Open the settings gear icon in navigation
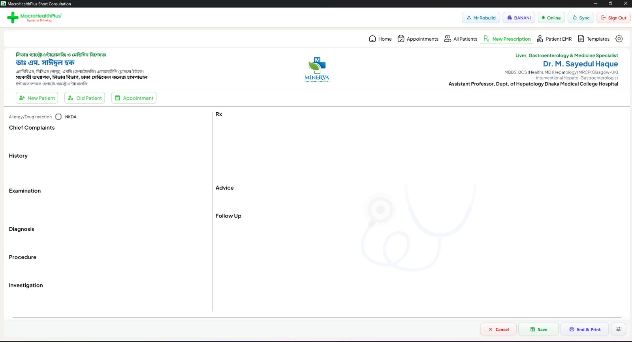 [619, 39]
